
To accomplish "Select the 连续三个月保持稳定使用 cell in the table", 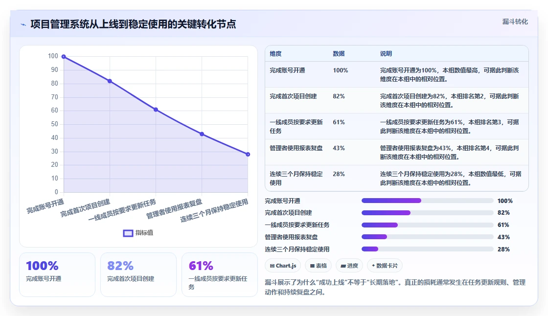I will (296, 178).
